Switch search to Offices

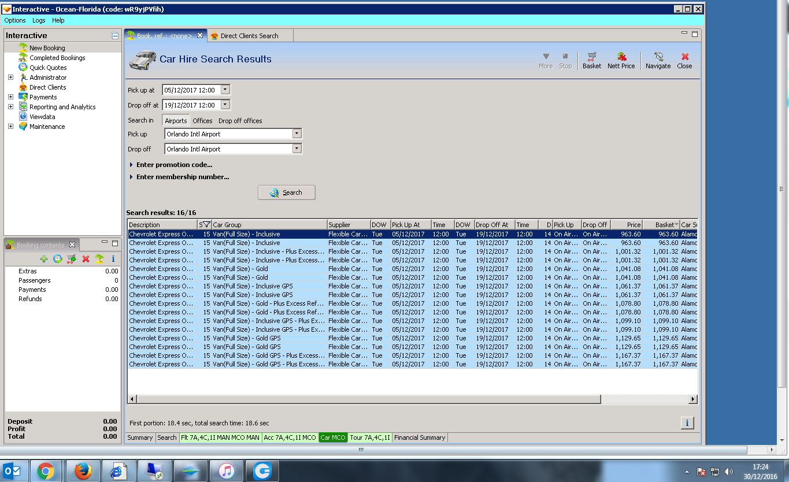202,121
